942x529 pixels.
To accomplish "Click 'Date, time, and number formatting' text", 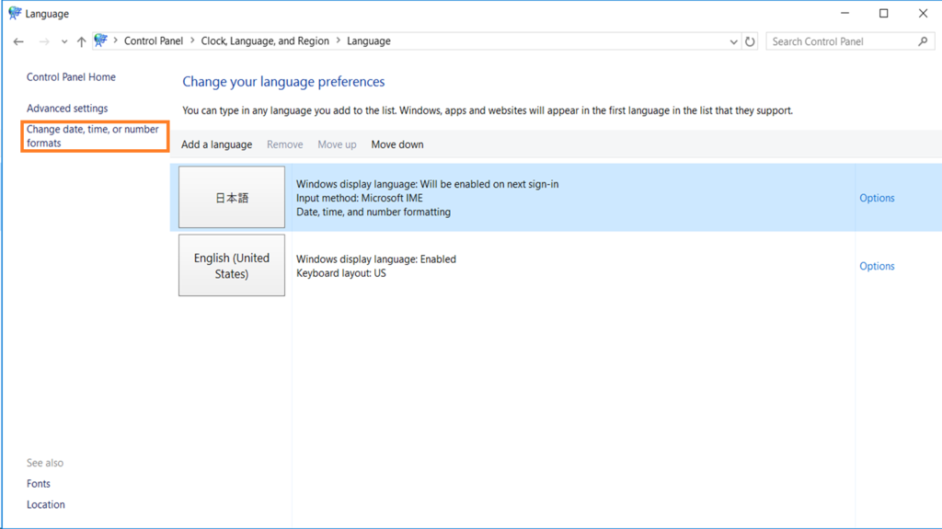I will click(x=373, y=212).
